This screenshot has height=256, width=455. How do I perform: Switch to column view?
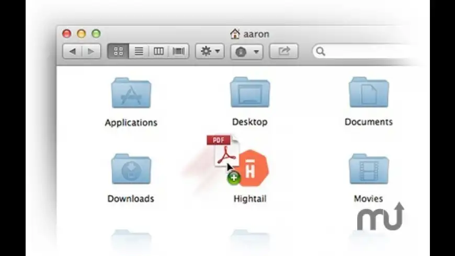pos(158,51)
